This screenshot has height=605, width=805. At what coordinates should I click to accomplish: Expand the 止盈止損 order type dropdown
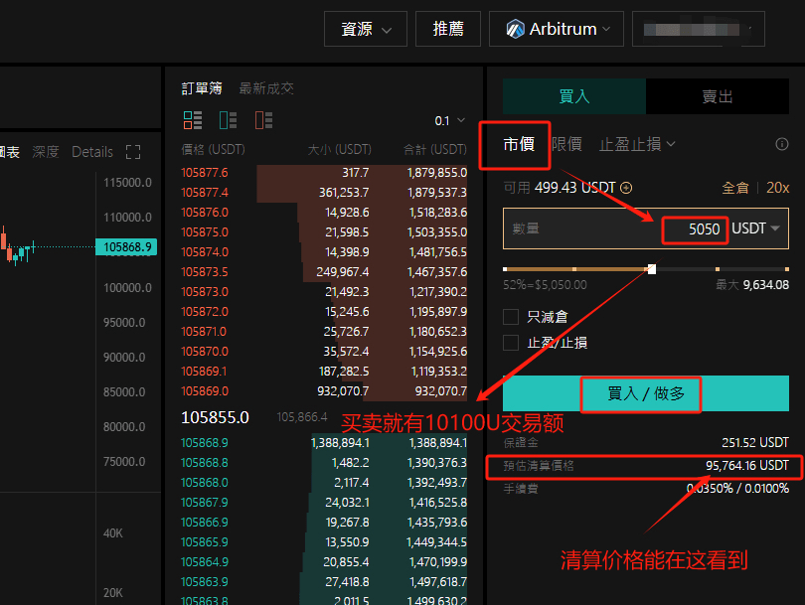pos(637,144)
